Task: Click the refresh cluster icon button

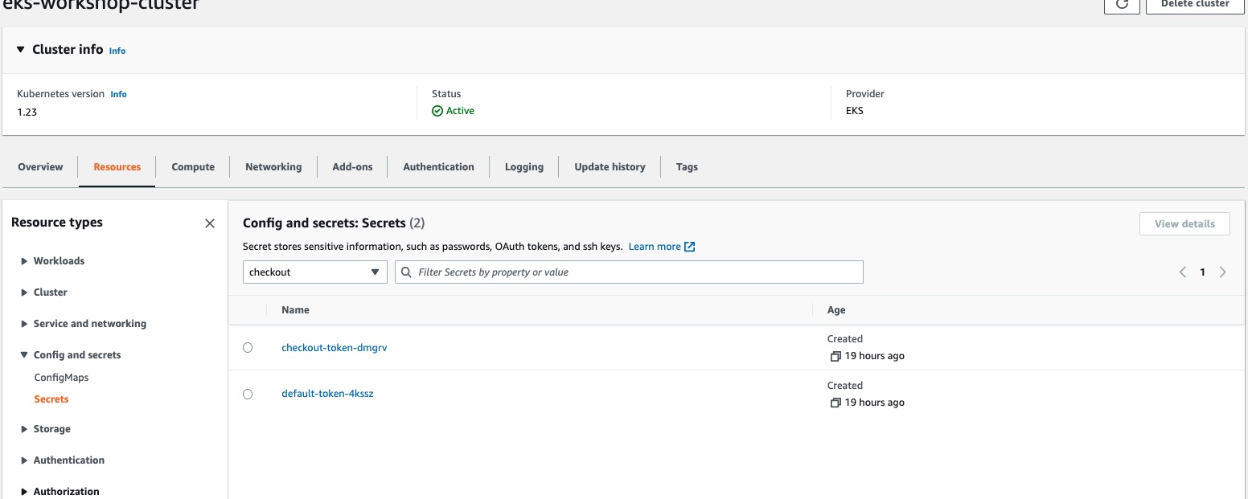Action: [1121, 5]
